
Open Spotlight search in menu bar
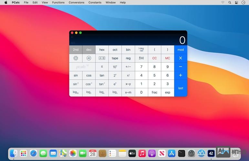point(230,2)
